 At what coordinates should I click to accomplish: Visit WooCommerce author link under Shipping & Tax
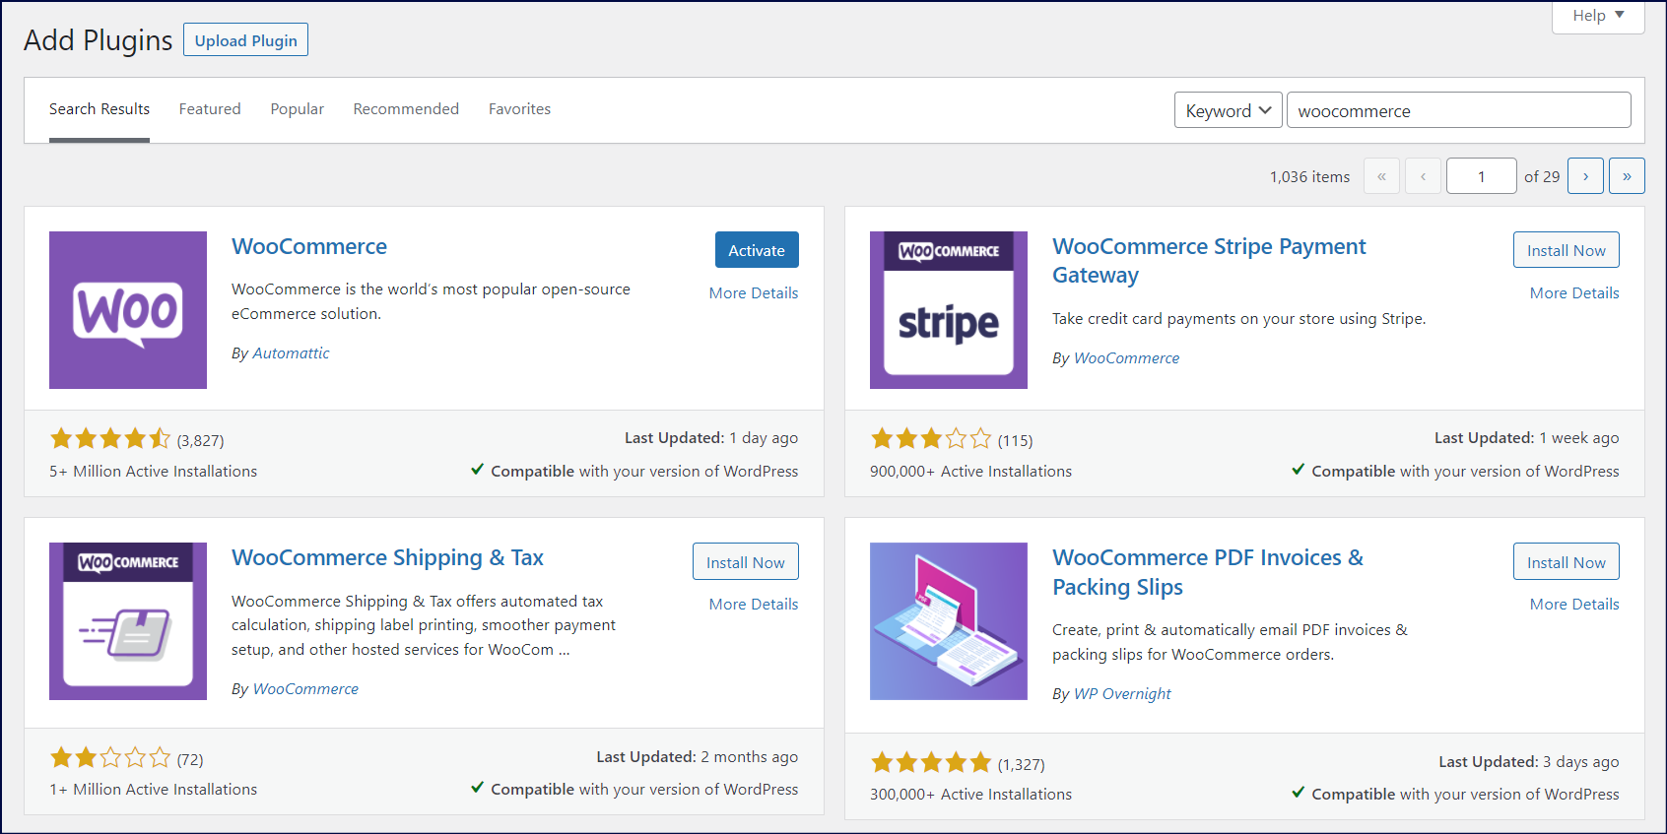pyautogui.click(x=305, y=688)
